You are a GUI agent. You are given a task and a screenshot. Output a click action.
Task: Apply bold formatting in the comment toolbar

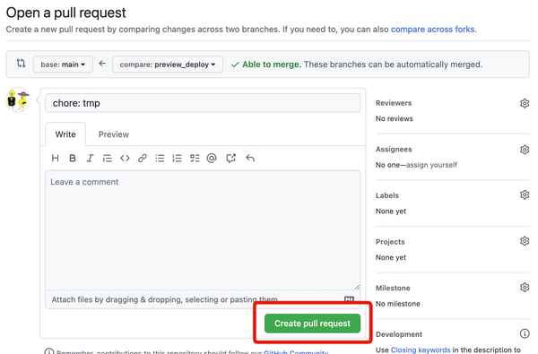[73, 158]
